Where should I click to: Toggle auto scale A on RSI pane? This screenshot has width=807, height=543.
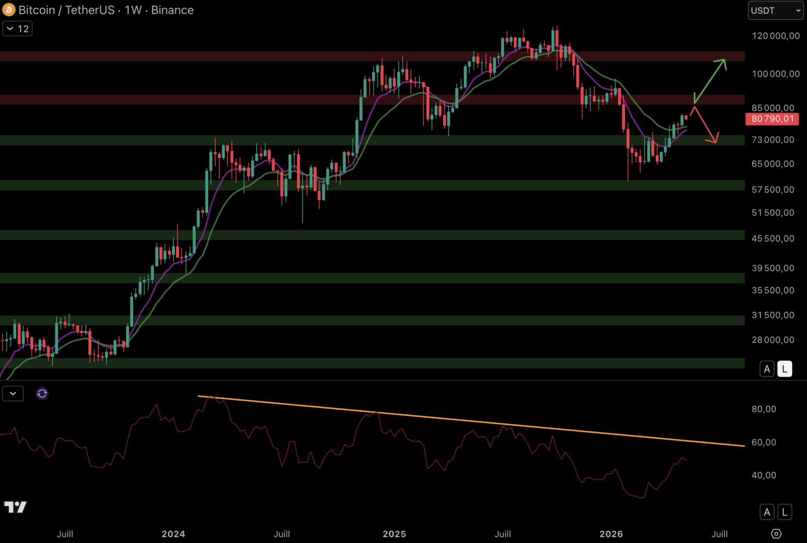(x=767, y=512)
